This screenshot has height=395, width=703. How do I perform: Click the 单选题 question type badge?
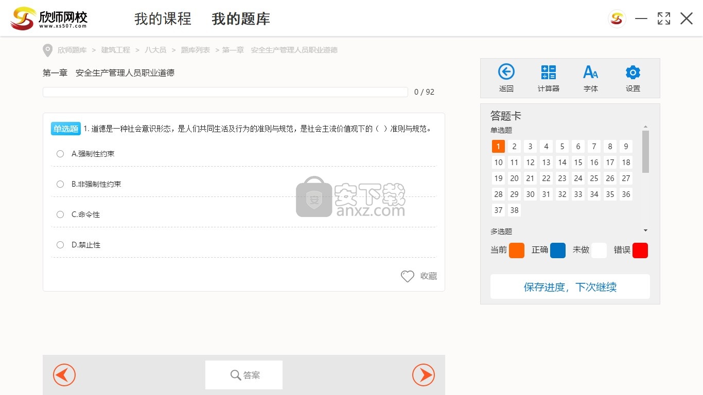coord(66,129)
